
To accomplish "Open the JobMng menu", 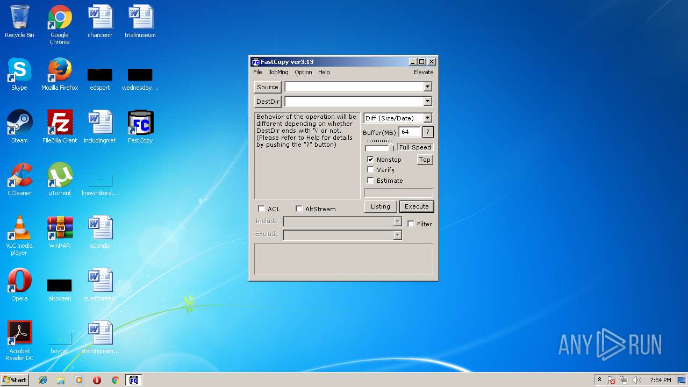I will tap(278, 72).
